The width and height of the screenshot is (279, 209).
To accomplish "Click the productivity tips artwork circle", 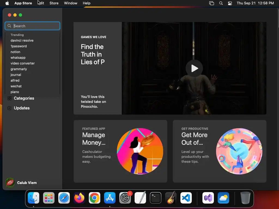I will (239, 151).
